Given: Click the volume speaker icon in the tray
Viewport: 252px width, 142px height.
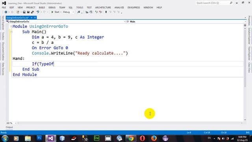Looking at the screenshot, I should 223,138.
